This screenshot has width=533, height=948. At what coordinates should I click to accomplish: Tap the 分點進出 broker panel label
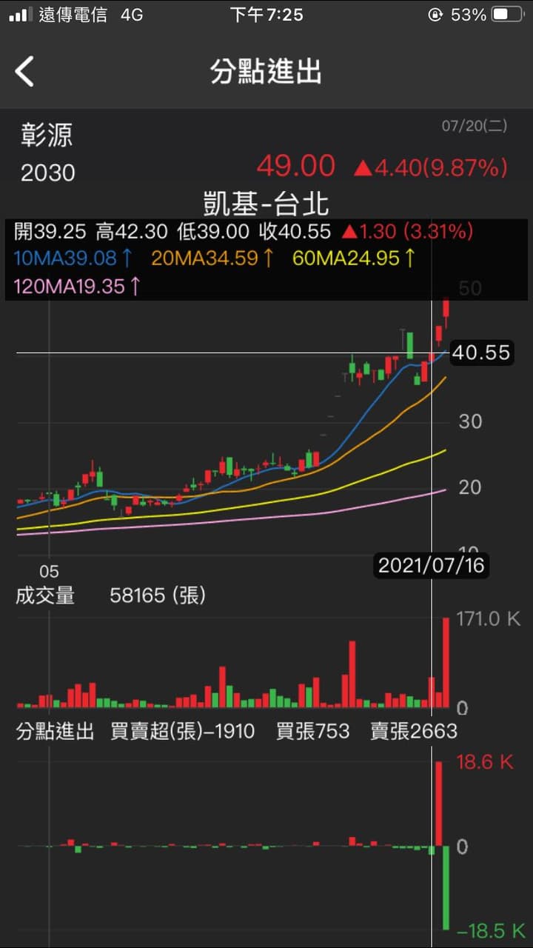click(x=56, y=732)
